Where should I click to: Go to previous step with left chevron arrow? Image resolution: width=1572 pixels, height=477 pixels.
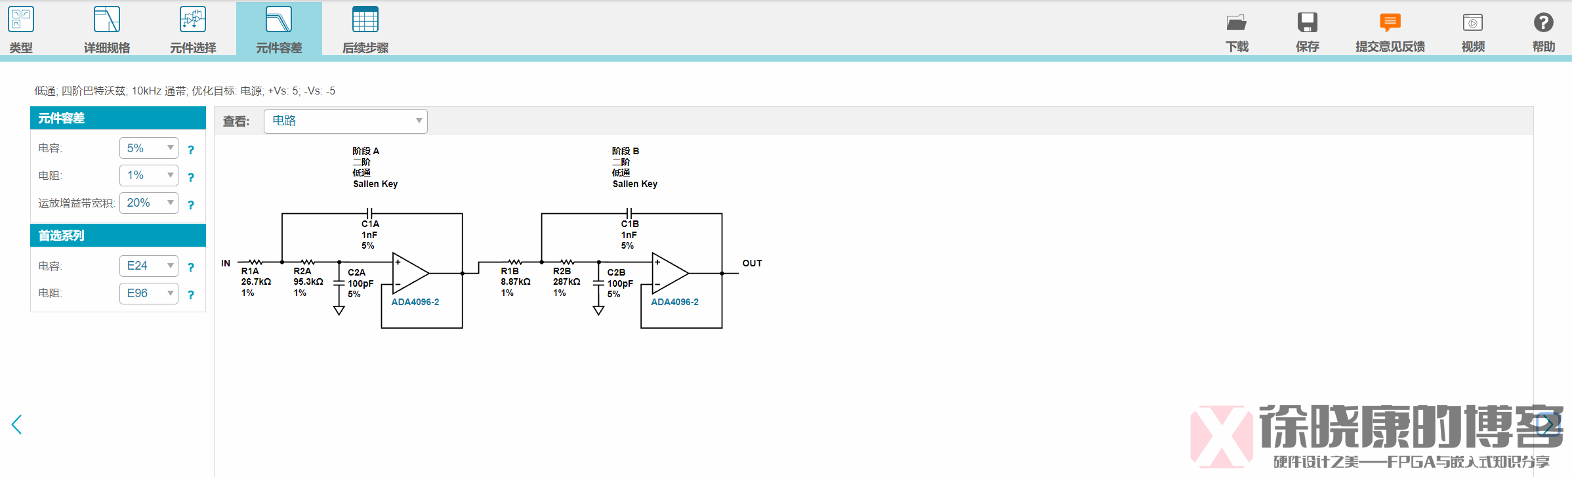coord(17,425)
